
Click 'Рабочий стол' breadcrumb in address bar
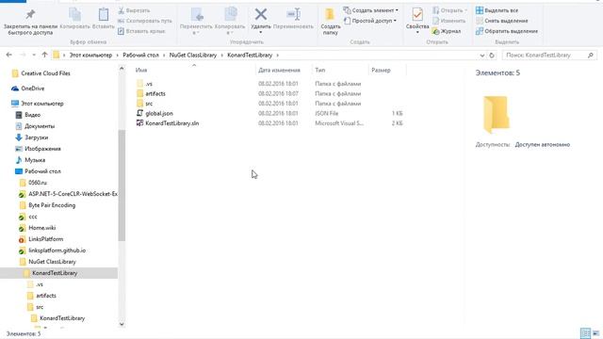(x=140, y=55)
